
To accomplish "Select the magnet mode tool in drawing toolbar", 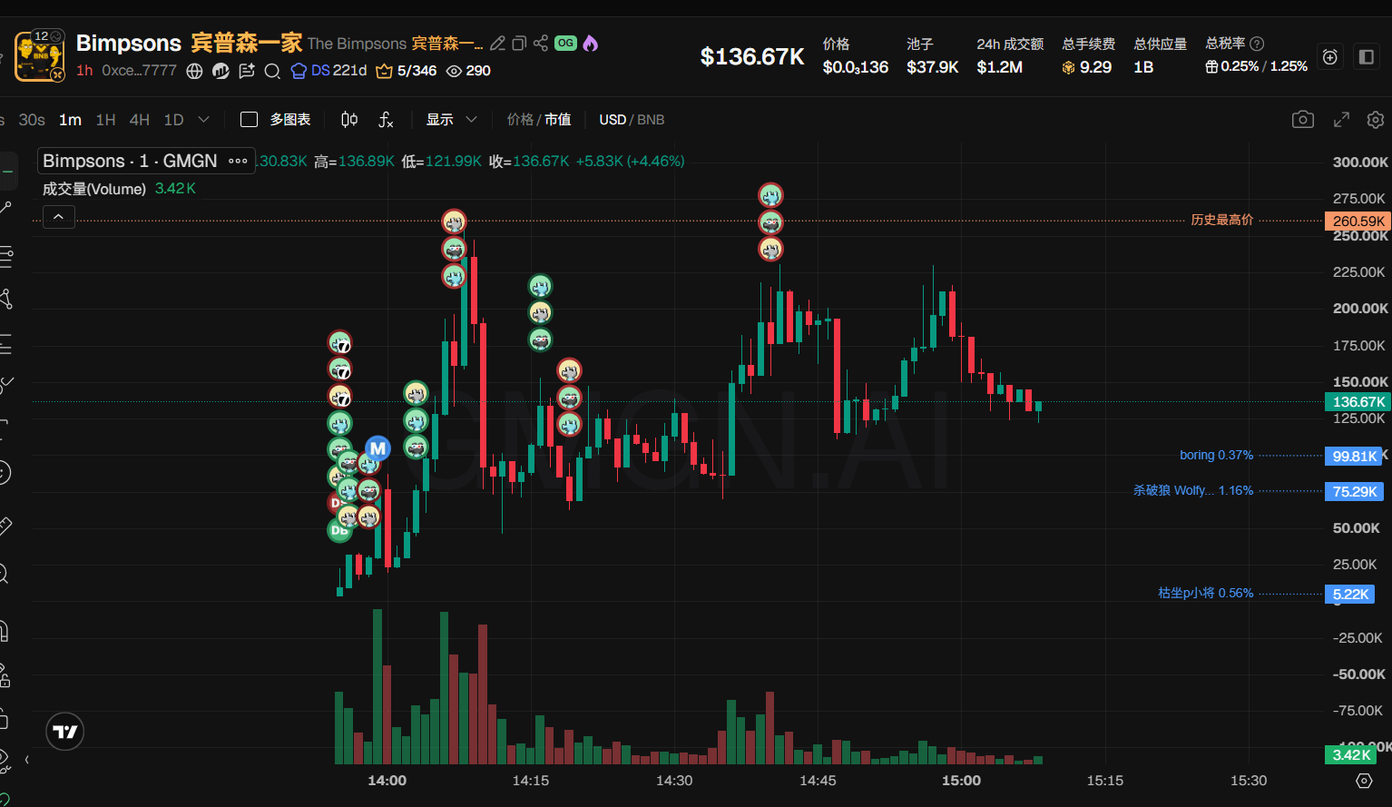I will (5, 630).
